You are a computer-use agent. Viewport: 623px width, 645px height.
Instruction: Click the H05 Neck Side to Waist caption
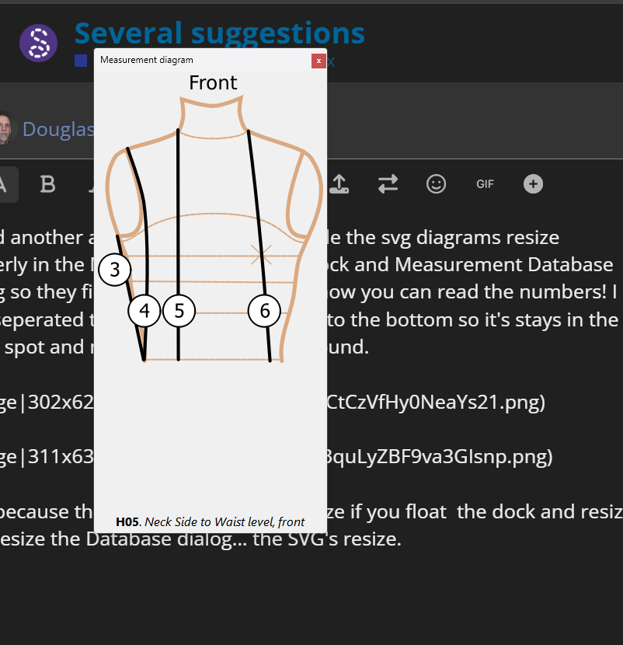211,521
